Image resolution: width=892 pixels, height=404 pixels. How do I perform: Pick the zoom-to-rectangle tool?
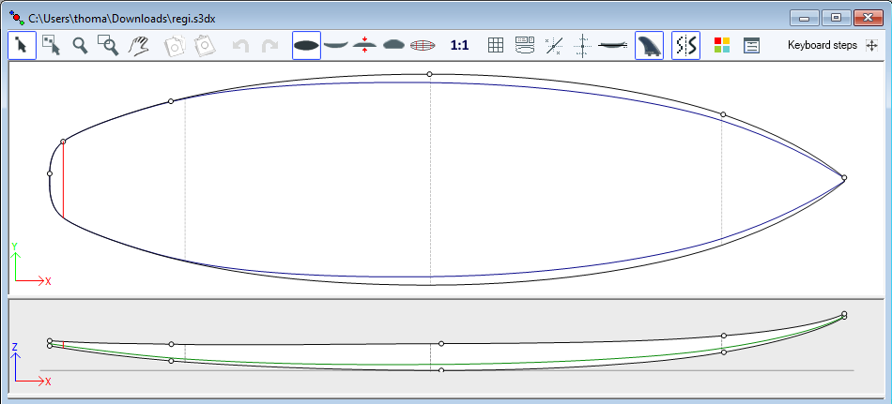pos(109,45)
